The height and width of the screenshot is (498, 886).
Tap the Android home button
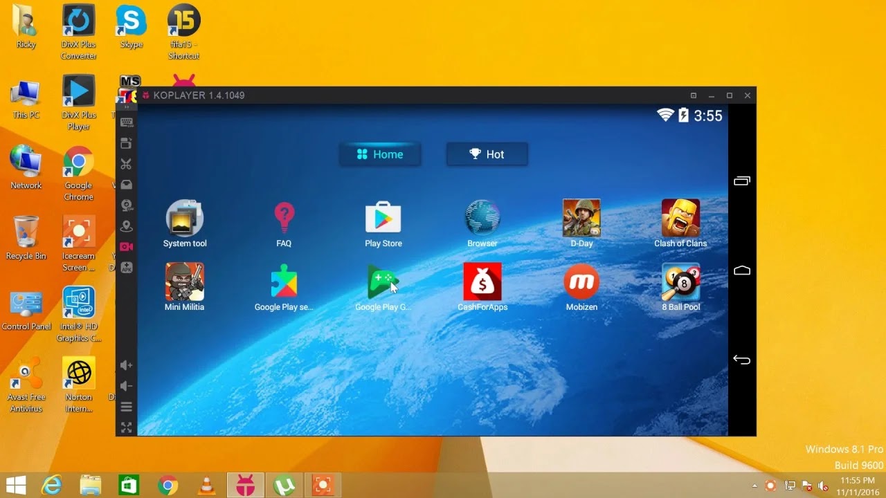click(x=742, y=270)
